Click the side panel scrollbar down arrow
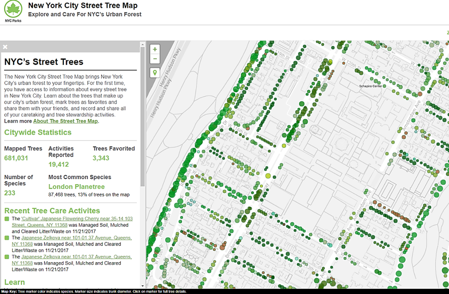Screen dimensions: 449x294 point(142,286)
